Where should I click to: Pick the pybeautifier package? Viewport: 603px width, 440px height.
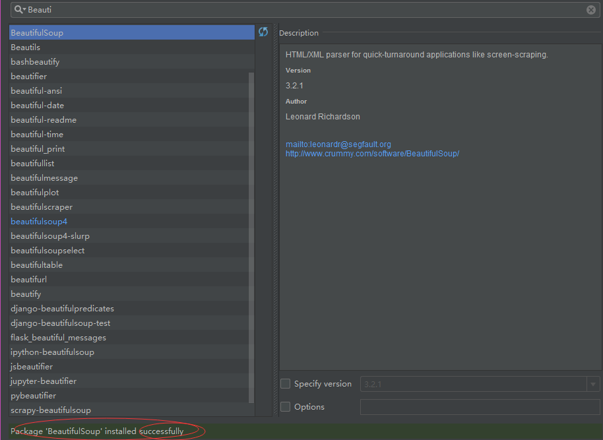(129, 396)
